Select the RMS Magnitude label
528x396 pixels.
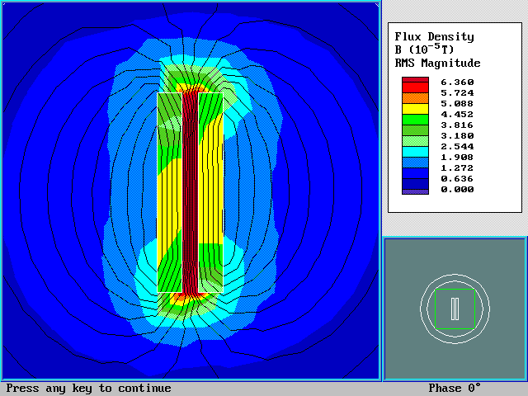[x=437, y=64]
